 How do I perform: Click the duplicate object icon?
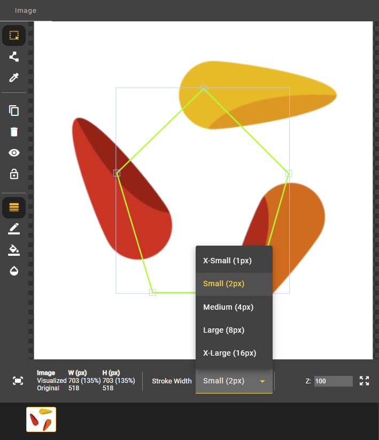click(x=14, y=111)
